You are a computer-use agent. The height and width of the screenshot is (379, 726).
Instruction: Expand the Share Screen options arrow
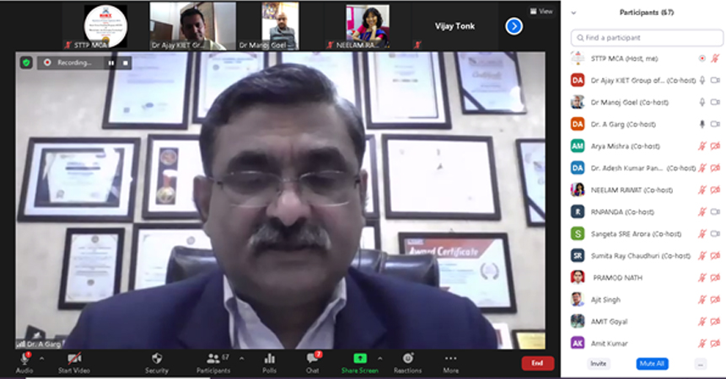coord(379,357)
